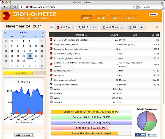Click the apple icon beside tortilla chips row
This screenshot has height=139, width=165.
click(51, 49)
